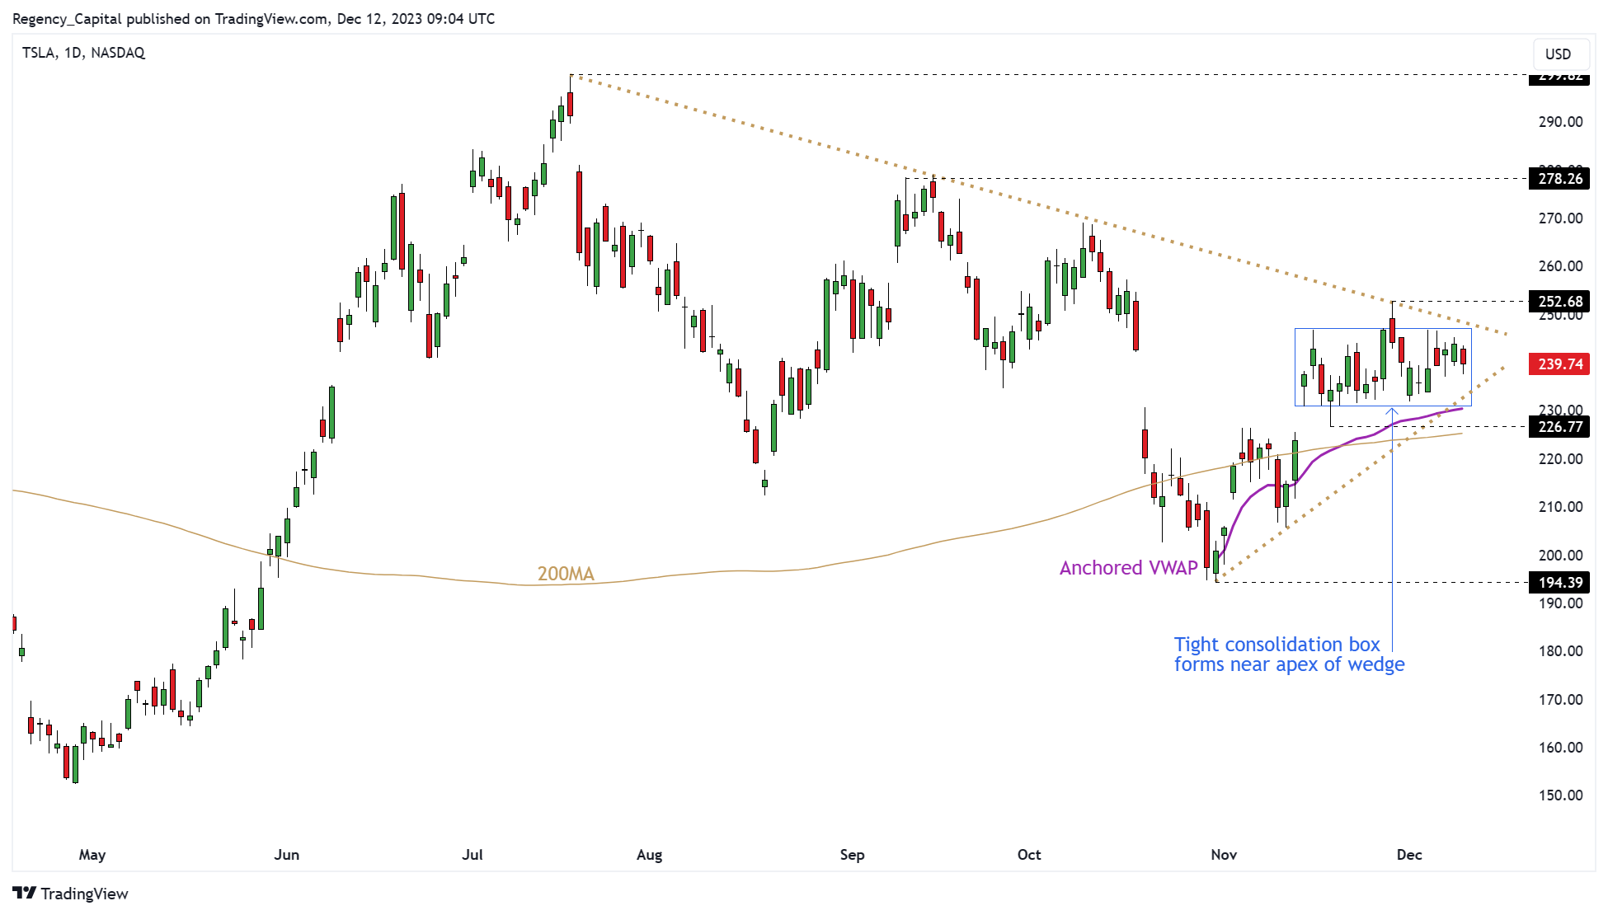This screenshot has height=915, width=1608.
Task: Click the 260.00 price axis value
Action: [1560, 266]
